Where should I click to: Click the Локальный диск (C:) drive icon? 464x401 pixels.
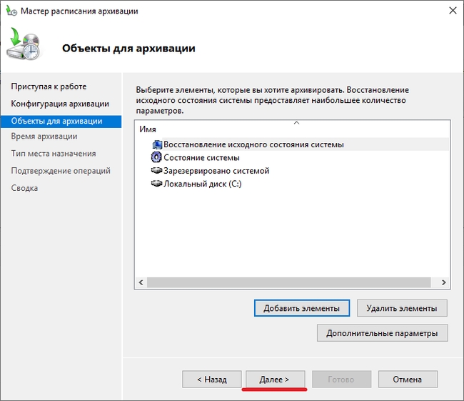pyautogui.click(x=157, y=184)
